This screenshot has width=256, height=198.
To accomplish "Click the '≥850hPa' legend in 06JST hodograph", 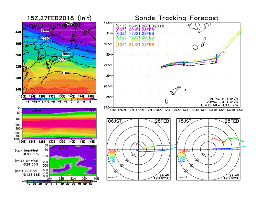I will tap(114, 151).
